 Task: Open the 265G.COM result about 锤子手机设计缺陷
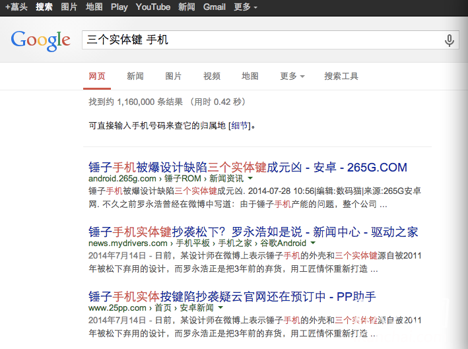coord(248,167)
